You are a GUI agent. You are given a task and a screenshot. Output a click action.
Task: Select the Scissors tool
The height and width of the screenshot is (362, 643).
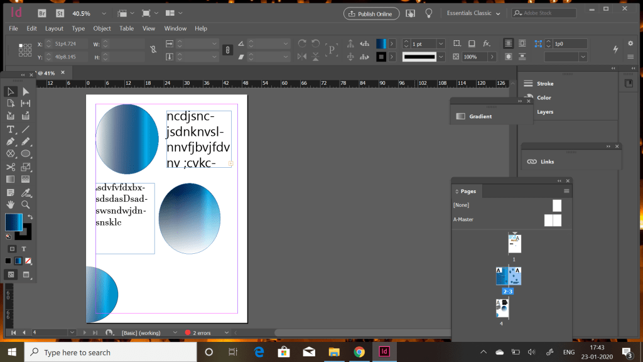11,167
